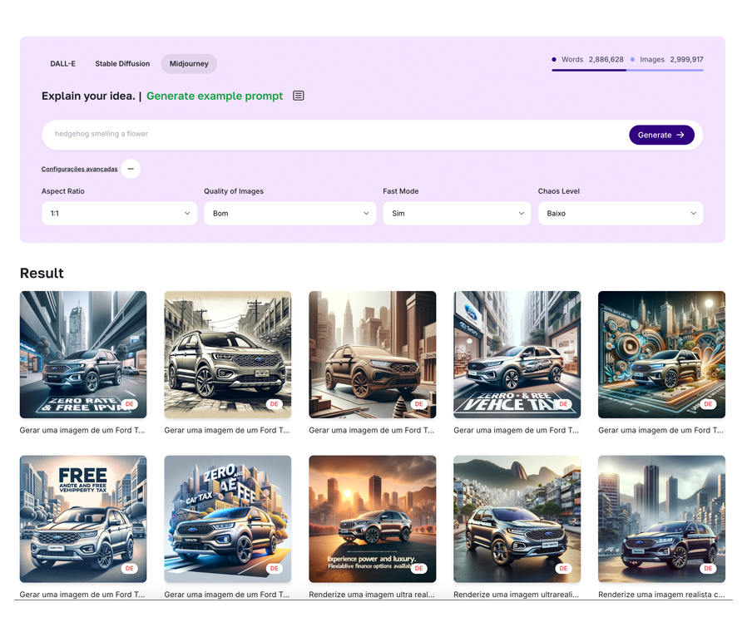The width and height of the screenshot is (747, 632).
Task: Open the Zero and Fee car tax thumbnail
Action: (x=227, y=518)
